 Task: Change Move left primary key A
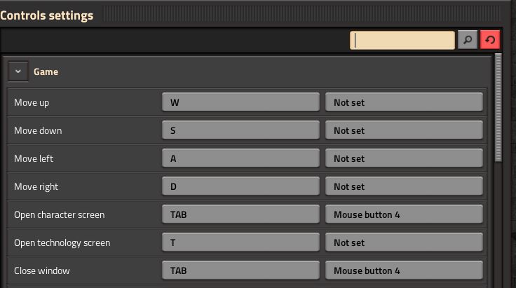tap(240, 158)
